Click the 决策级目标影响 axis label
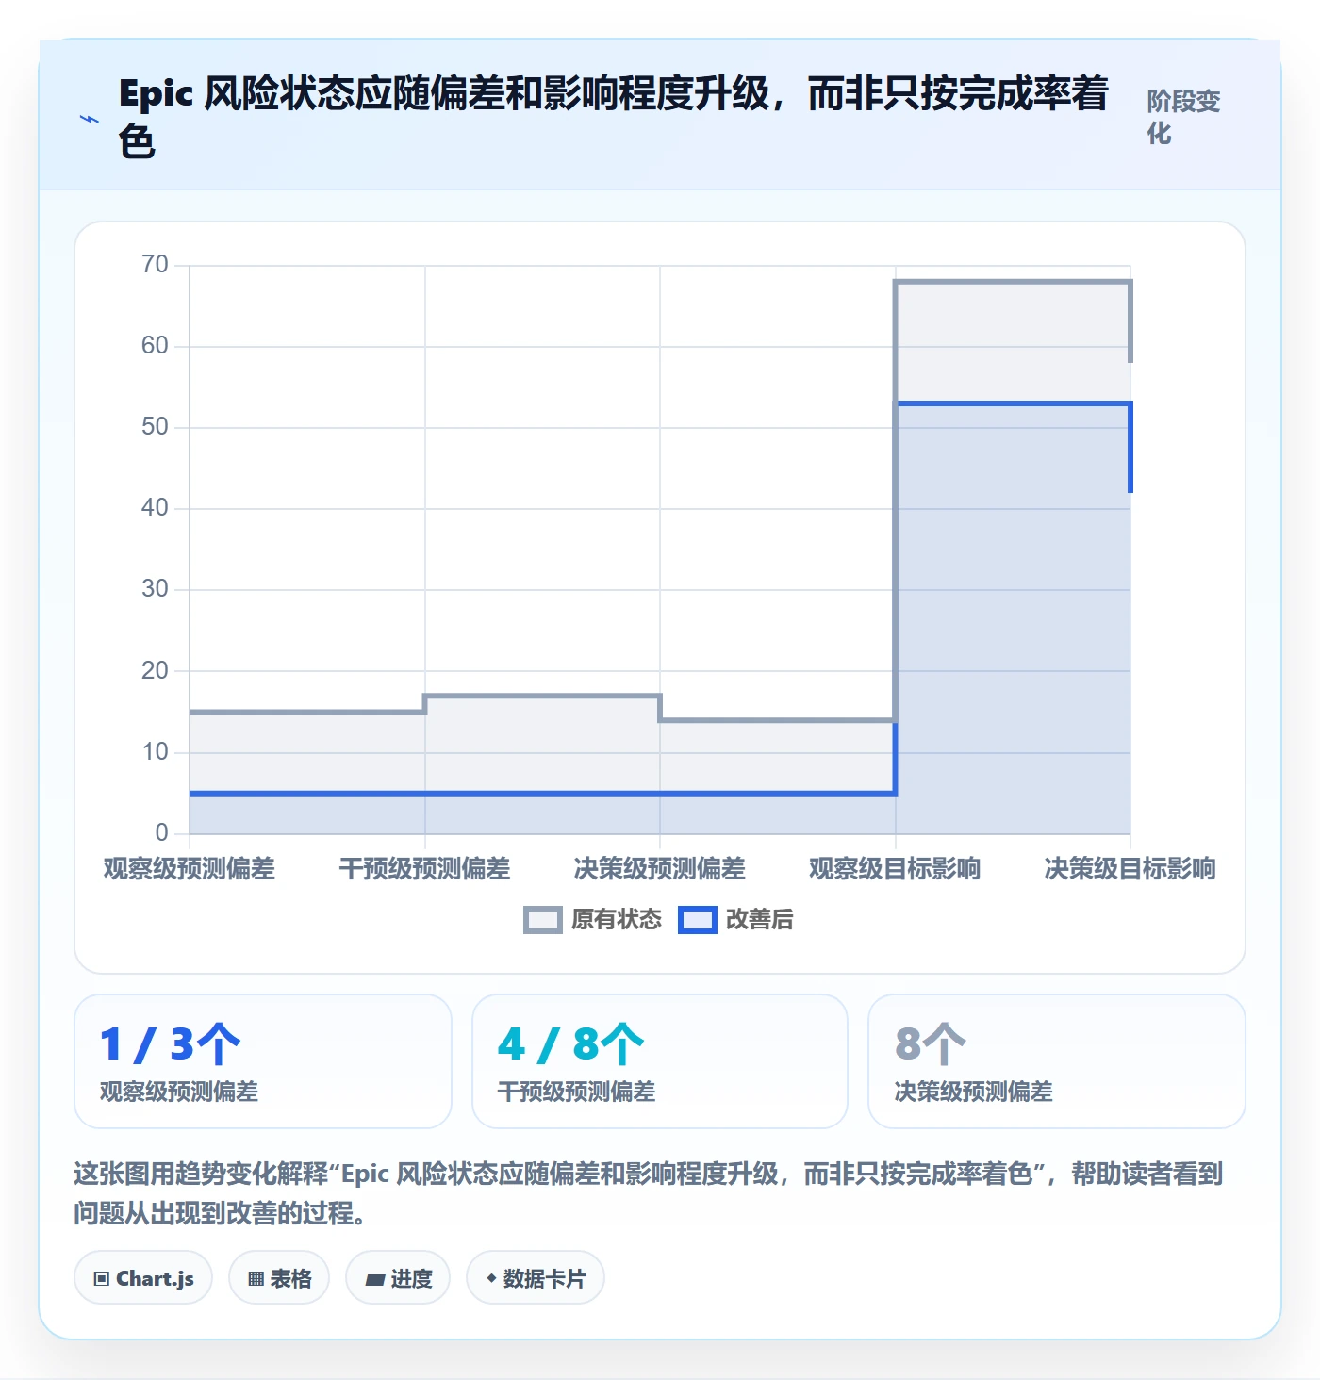The width and height of the screenshot is (1320, 1380). pyautogui.click(x=1130, y=868)
